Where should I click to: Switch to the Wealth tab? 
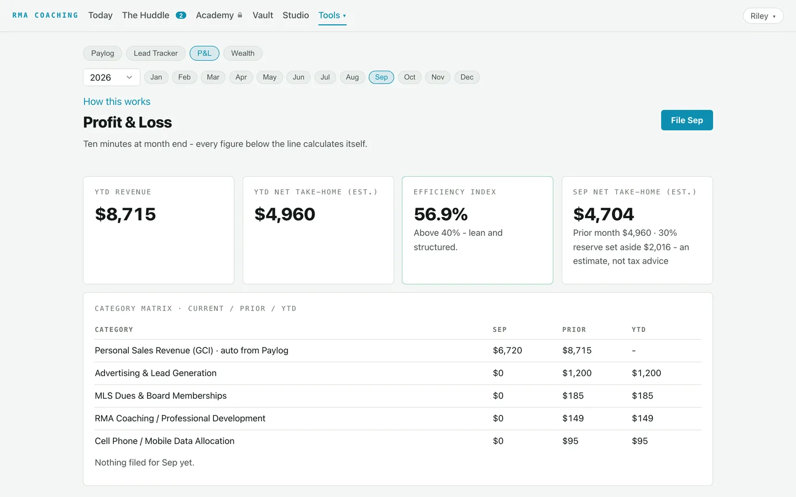coord(243,53)
